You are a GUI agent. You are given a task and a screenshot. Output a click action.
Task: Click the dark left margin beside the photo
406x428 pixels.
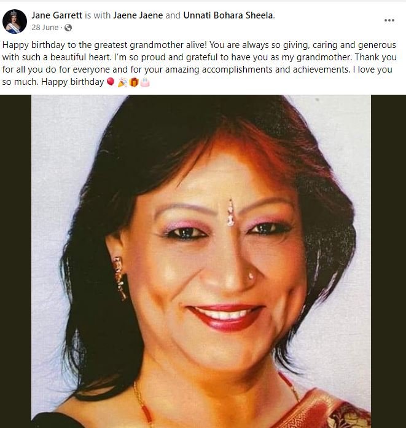(x=15, y=261)
